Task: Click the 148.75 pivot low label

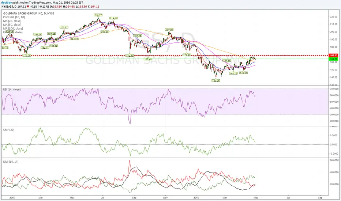Action: pyautogui.click(x=233, y=73)
